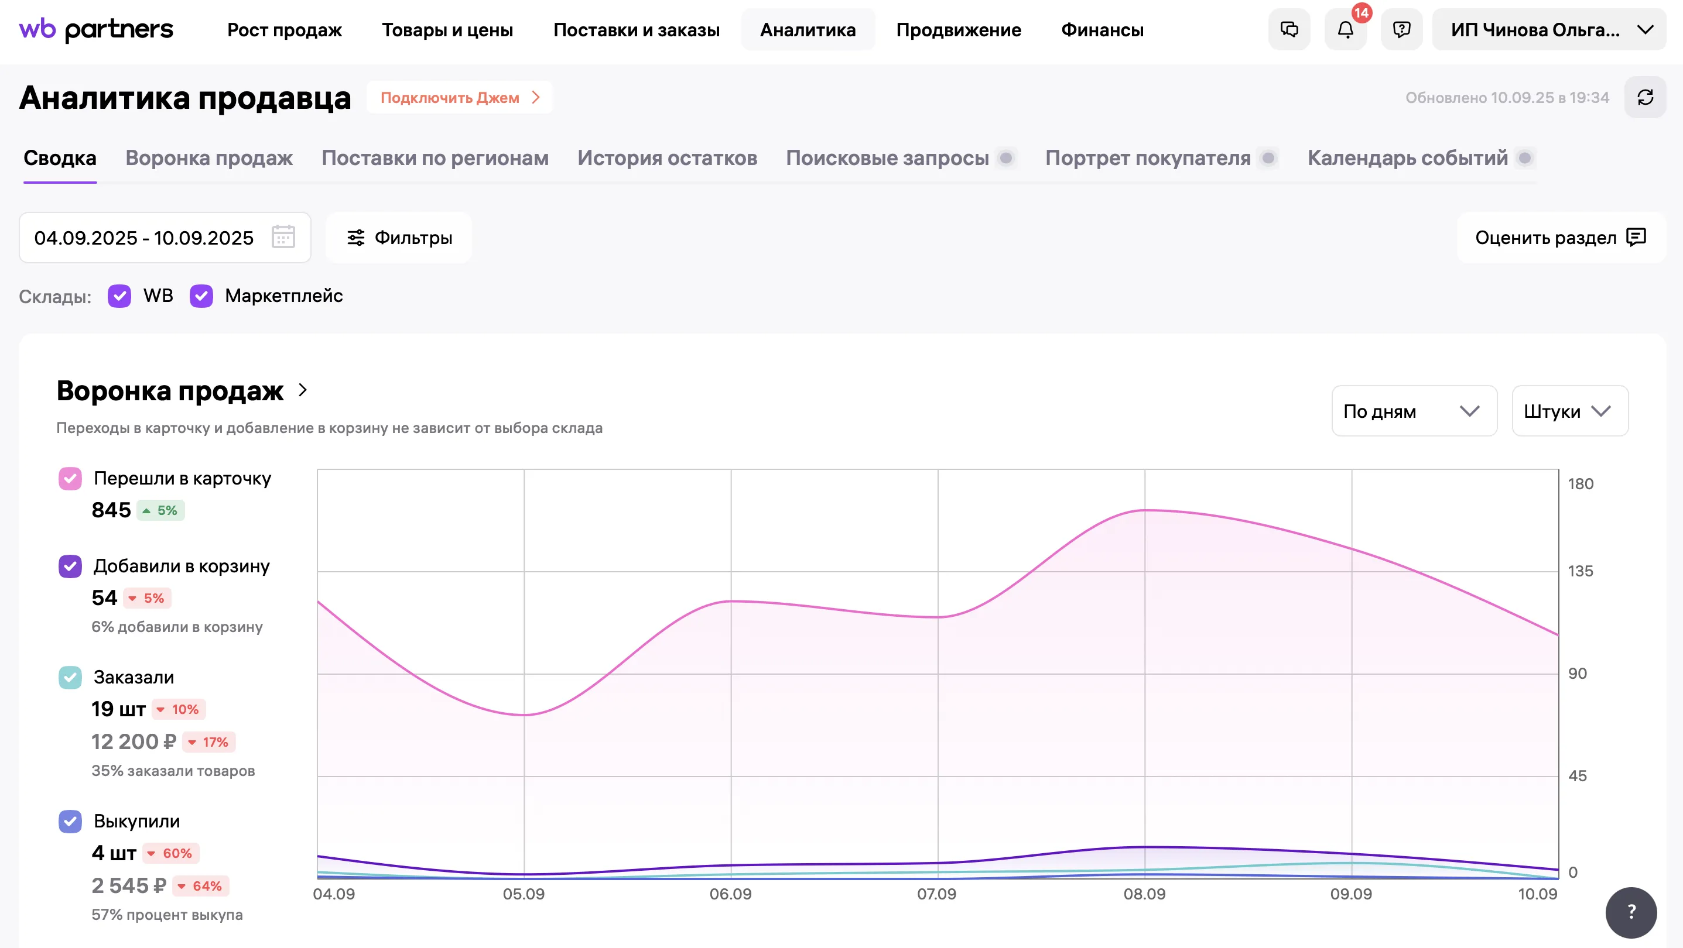The height and width of the screenshot is (948, 1683).
Task: Uncheck the Маркетплейс warehouse checkbox
Action: click(x=201, y=296)
